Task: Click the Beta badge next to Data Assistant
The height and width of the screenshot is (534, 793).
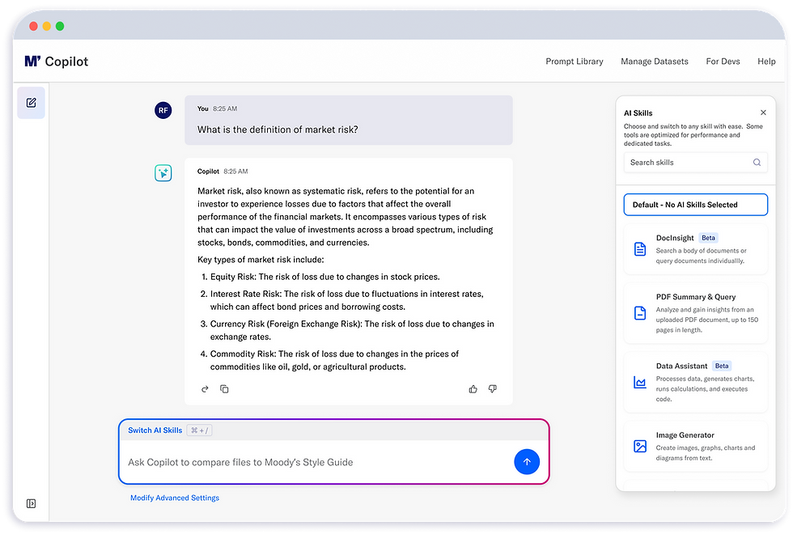Action: 722,366
